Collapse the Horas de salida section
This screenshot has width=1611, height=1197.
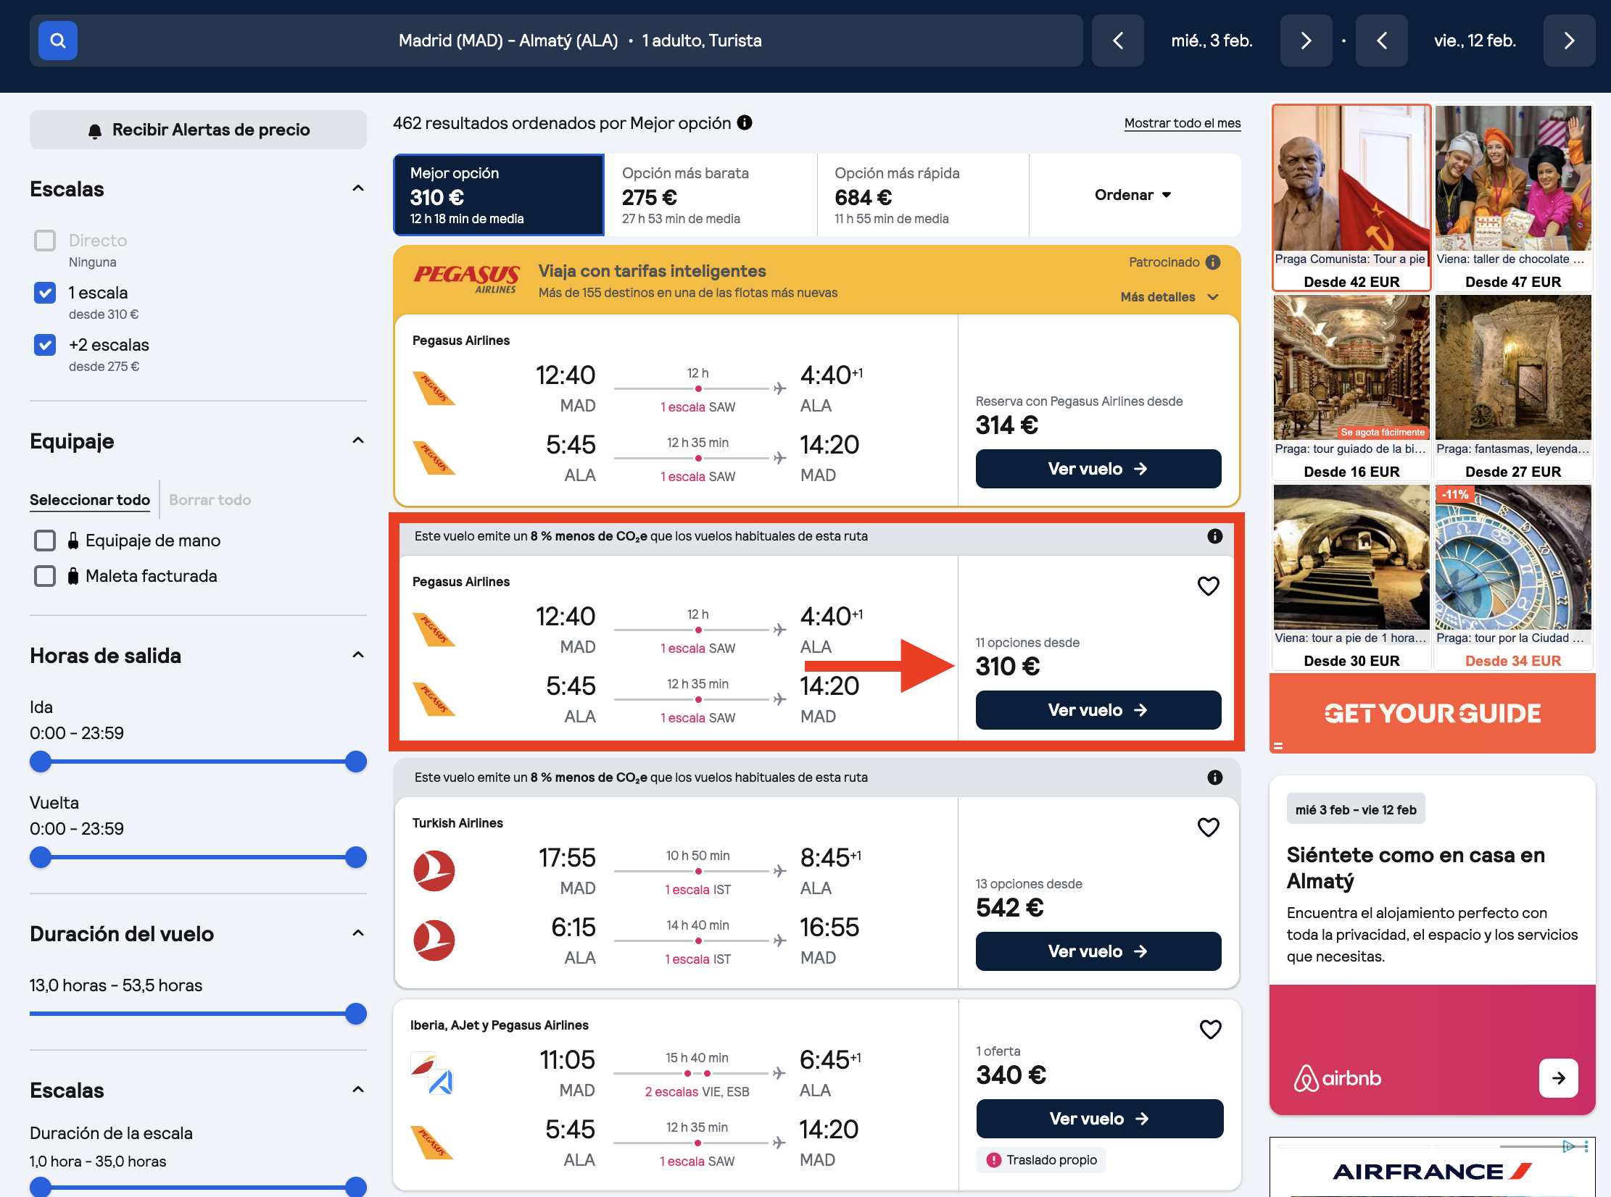358,655
